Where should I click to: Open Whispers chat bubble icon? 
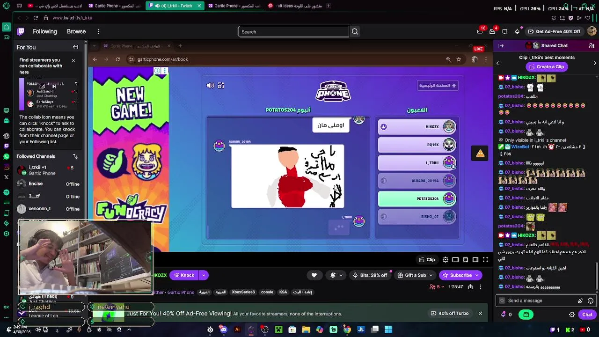(504, 31)
